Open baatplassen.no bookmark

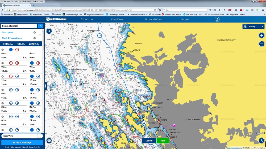pyautogui.click(x=21, y=15)
